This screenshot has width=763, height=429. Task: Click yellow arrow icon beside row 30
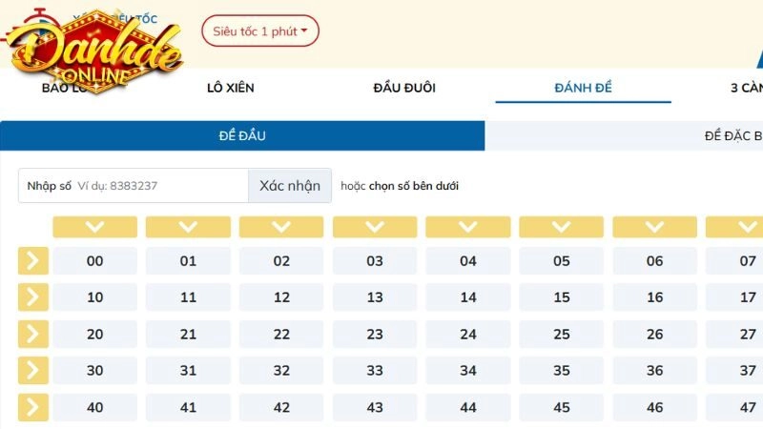pyautogui.click(x=33, y=371)
